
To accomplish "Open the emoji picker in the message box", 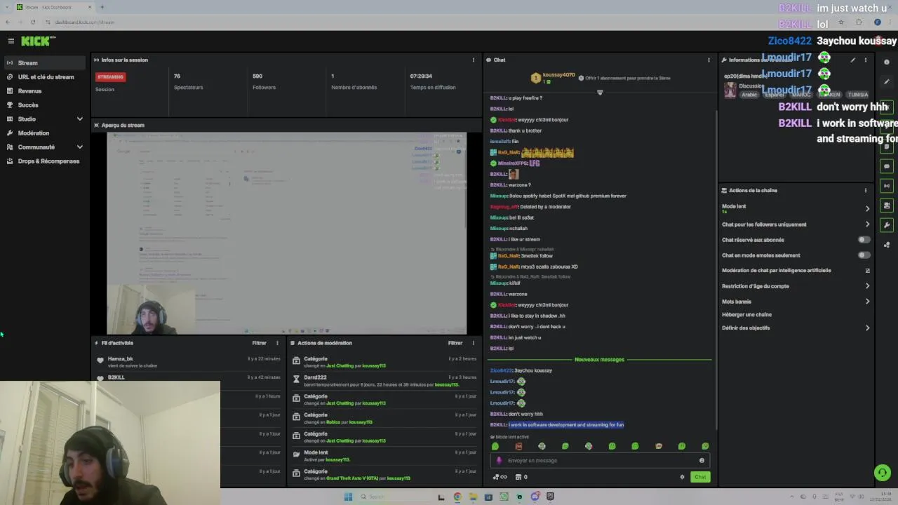I will click(x=702, y=461).
